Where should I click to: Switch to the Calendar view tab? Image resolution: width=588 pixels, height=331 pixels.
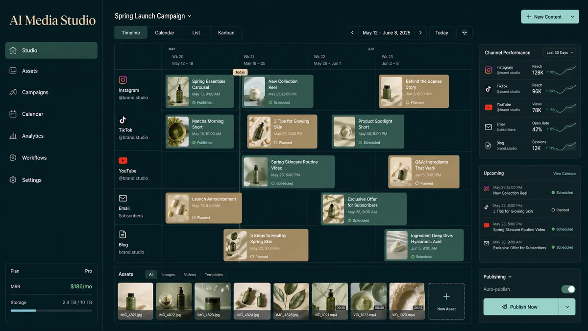tap(165, 33)
